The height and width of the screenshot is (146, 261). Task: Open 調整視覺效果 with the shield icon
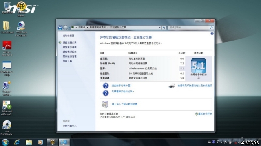pos(70,43)
